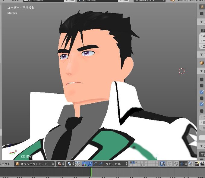Open the viewport shading sphere dropdown
The height and width of the screenshot is (178, 205).
point(61,164)
